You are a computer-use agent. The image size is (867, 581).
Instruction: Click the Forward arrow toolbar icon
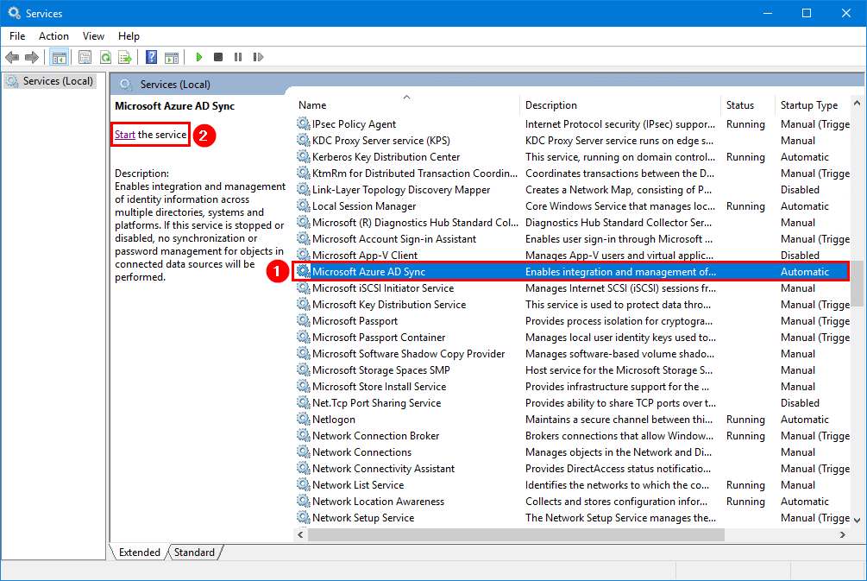[x=32, y=57]
